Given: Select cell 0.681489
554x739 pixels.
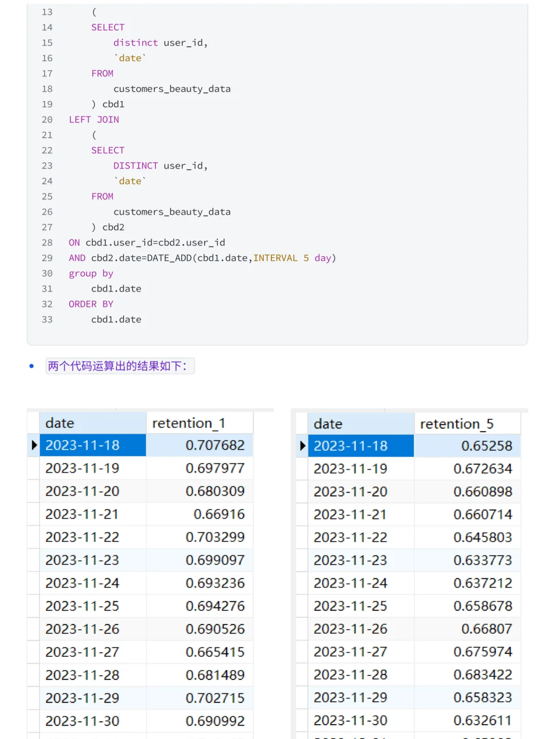Looking at the screenshot, I should pos(200,675).
